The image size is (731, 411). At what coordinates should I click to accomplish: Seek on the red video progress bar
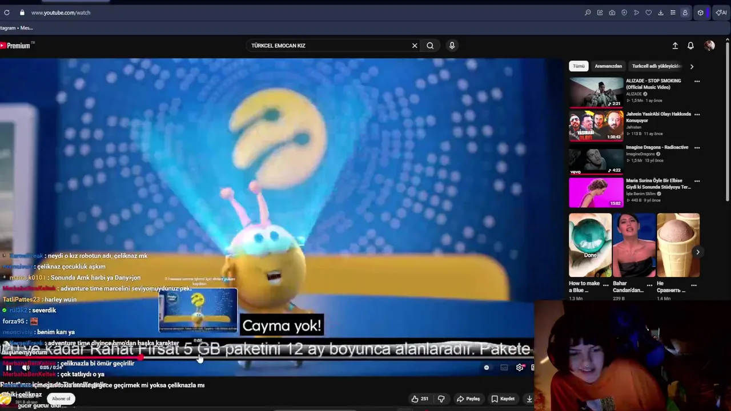(267, 358)
